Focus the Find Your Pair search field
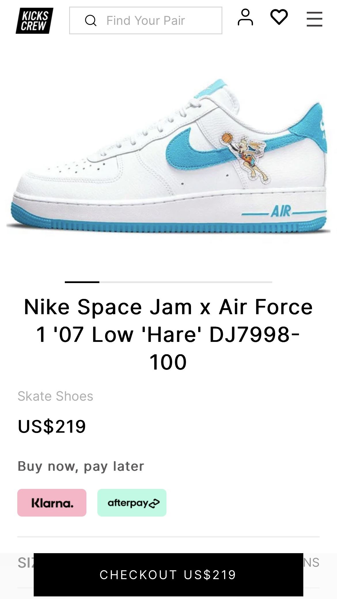Screen dimensions: 337x599 pyautogui.click(x=146, y=20)
